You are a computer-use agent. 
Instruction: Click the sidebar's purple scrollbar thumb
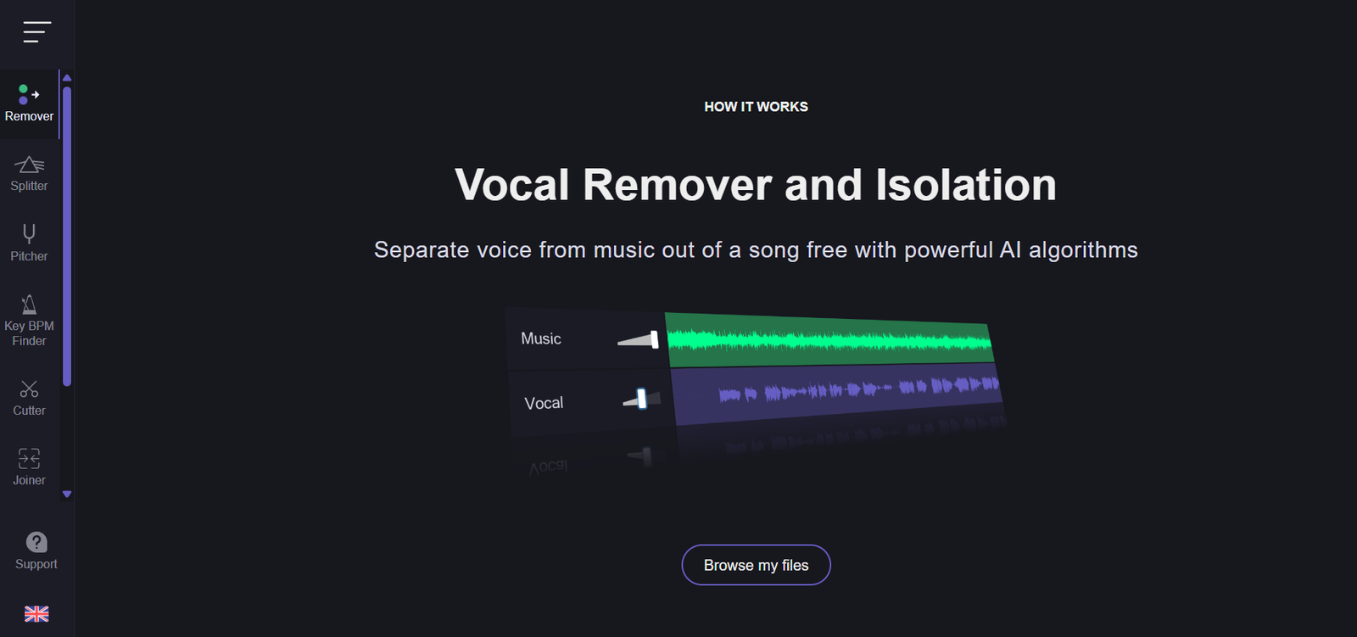click(x=67, y=237)
